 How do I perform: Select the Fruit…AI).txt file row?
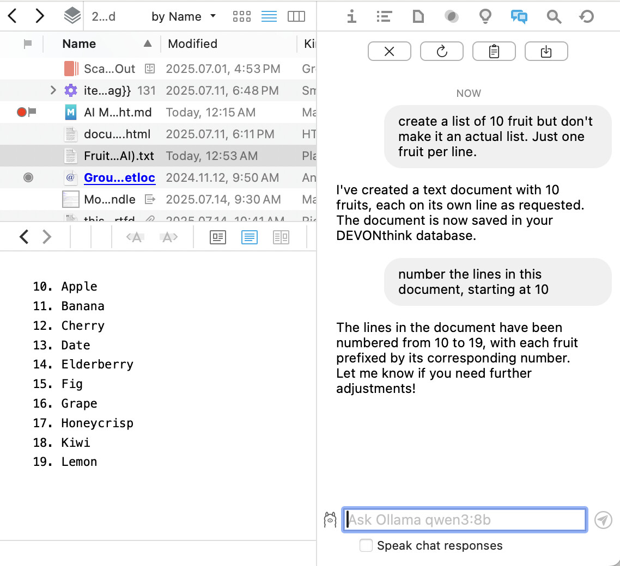[x=119, y=156]
